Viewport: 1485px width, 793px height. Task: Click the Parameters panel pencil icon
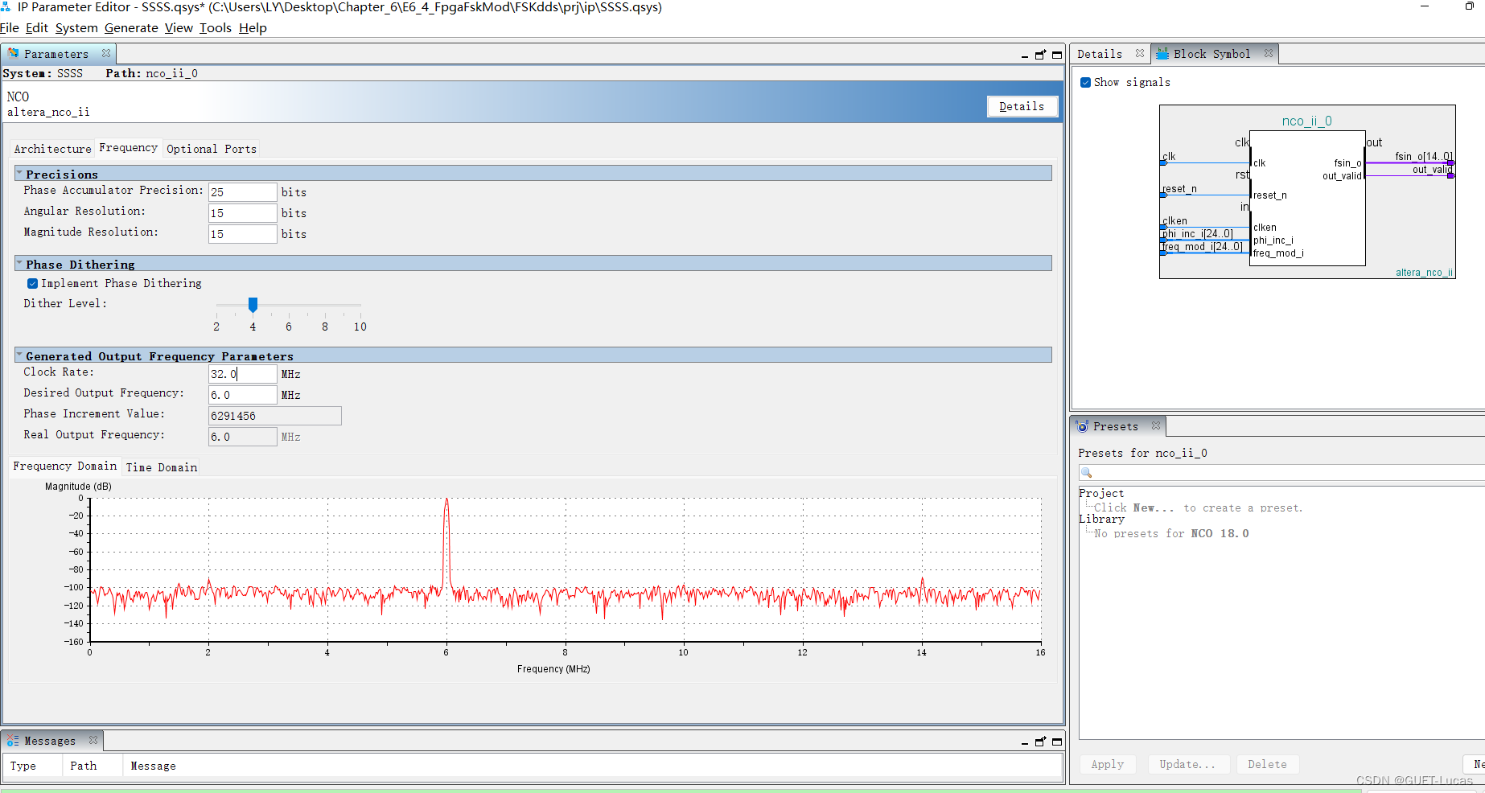coord(12,53)
